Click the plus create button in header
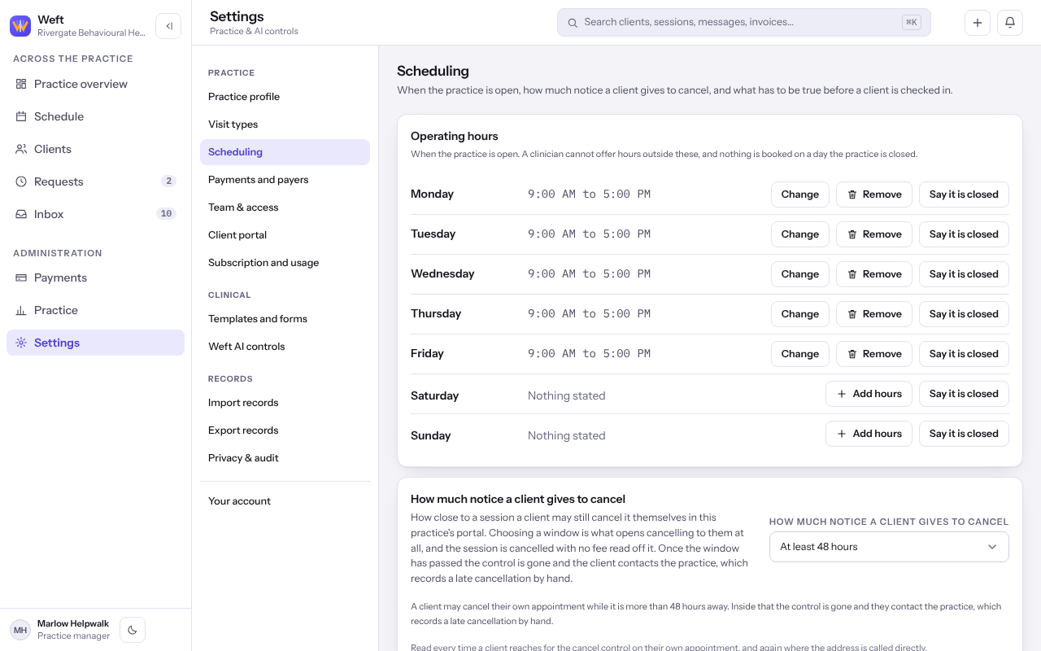 tap(978, 23)
